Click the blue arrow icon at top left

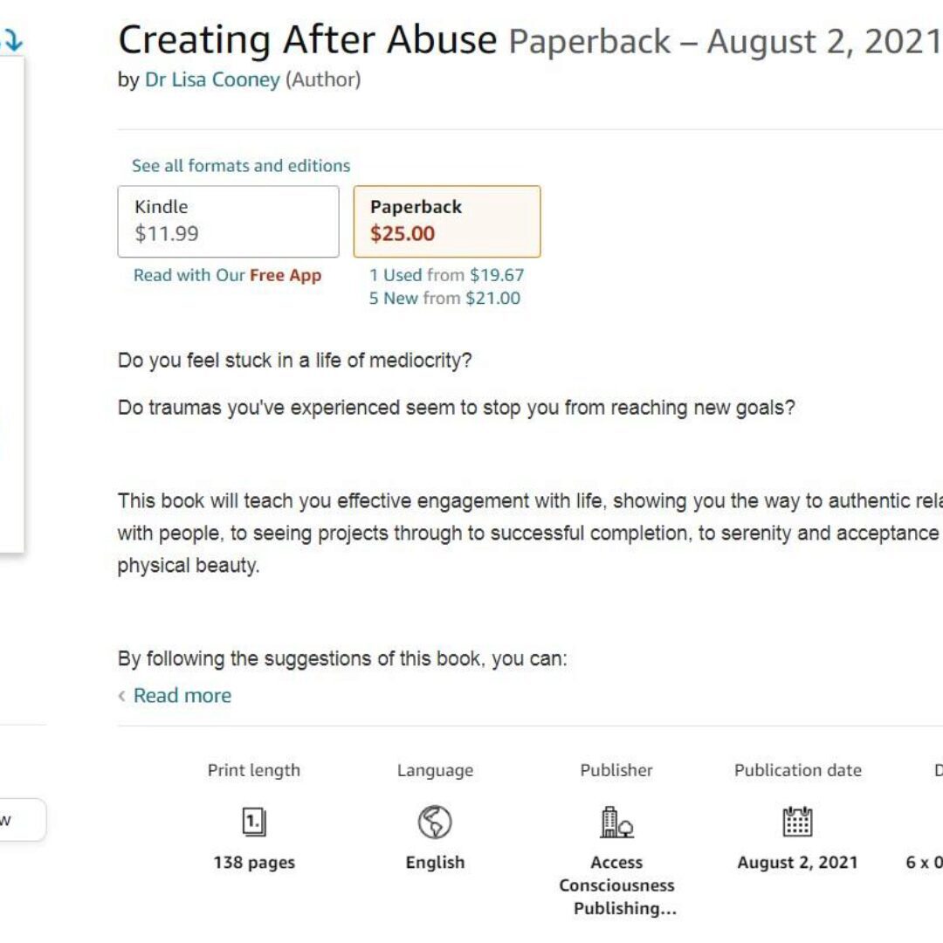[x=12, y=39]
